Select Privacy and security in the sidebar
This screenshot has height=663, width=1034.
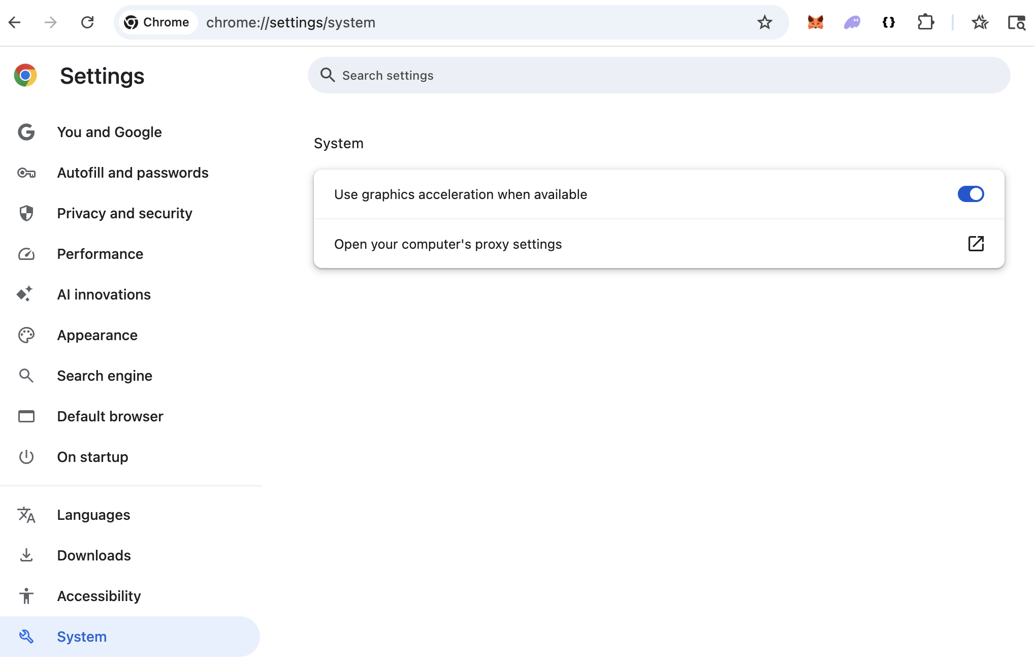[x=124, y=213]
